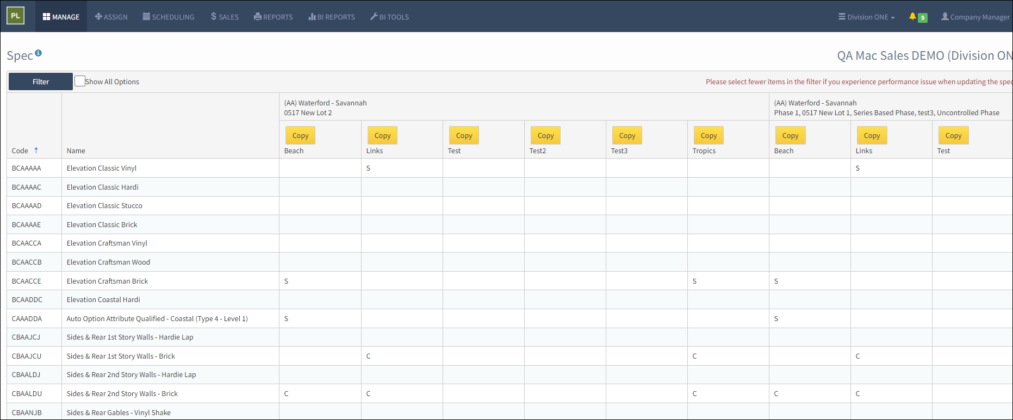Open the ASSIGN menu
Viewport: 1013px width, 420px height.
coord(111,17)
